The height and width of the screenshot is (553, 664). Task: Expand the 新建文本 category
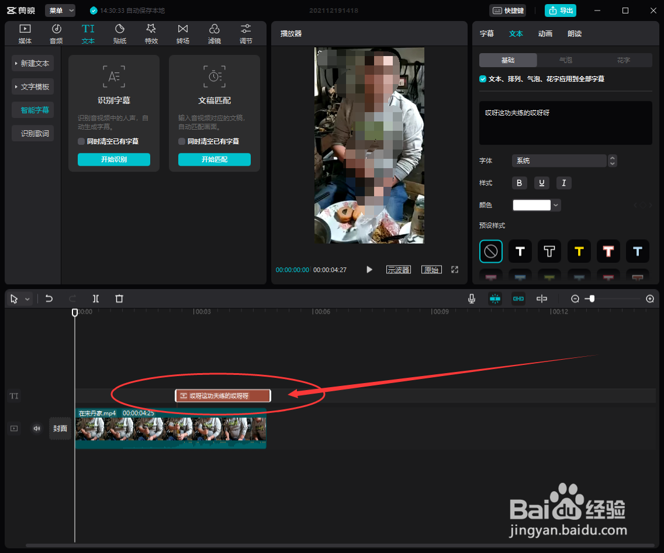pos(33,63)
